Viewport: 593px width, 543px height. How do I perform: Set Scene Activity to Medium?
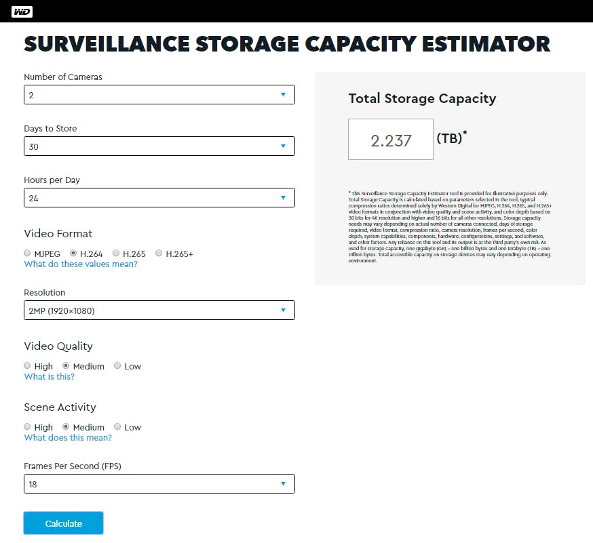point(66,427)
